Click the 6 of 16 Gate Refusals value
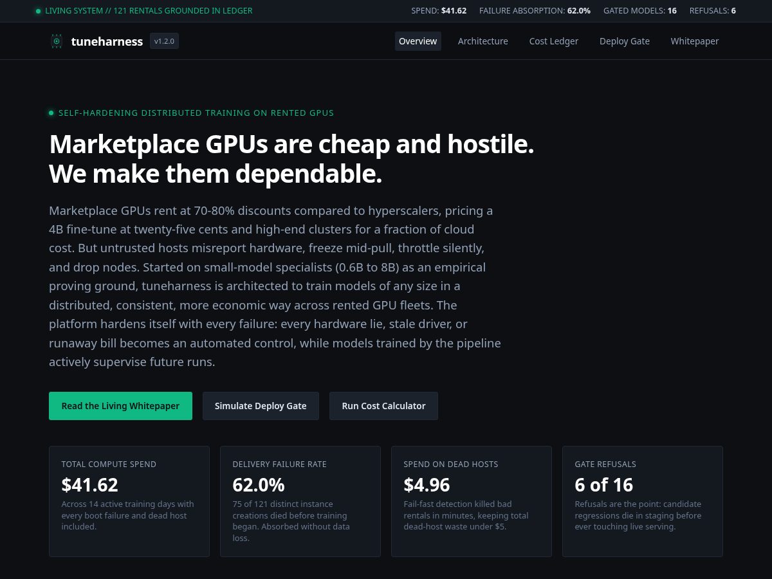 [x=603, y=484]
